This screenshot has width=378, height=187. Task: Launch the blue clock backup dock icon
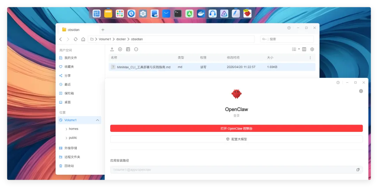coord(131,14)
